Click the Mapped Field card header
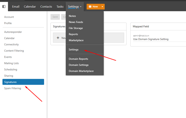Viewport: 186px width, 118px height. (x=141, y=27)
